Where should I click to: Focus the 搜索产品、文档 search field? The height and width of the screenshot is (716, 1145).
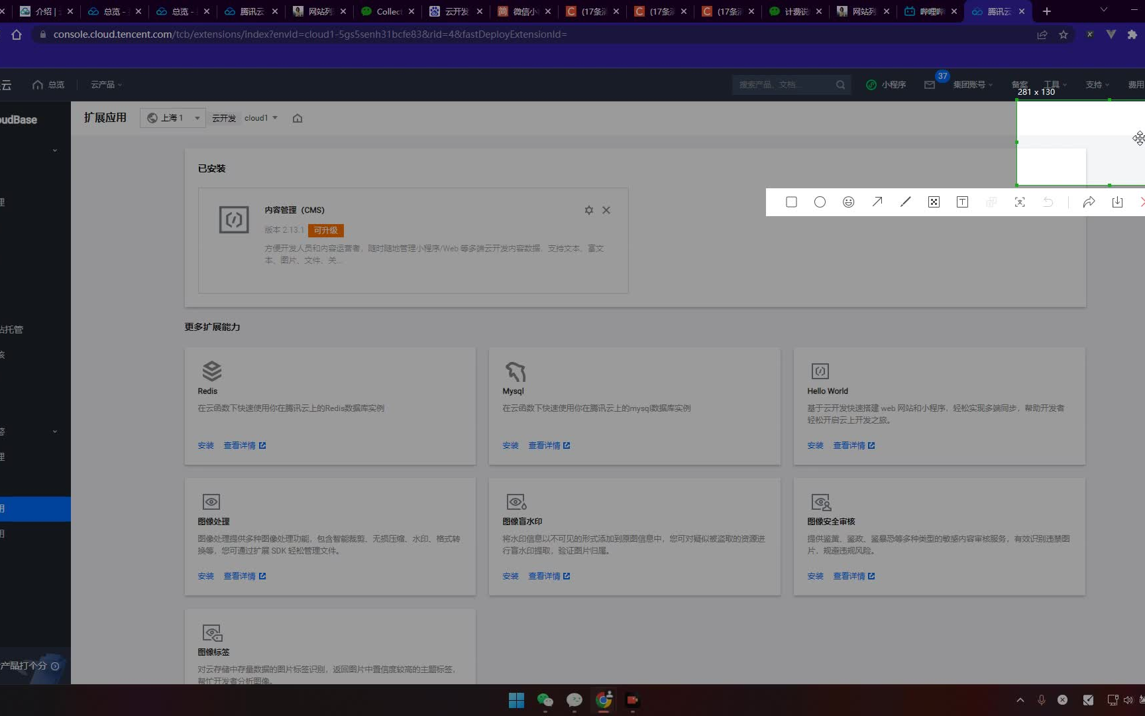pyautogui.click(x=784, y=85)
